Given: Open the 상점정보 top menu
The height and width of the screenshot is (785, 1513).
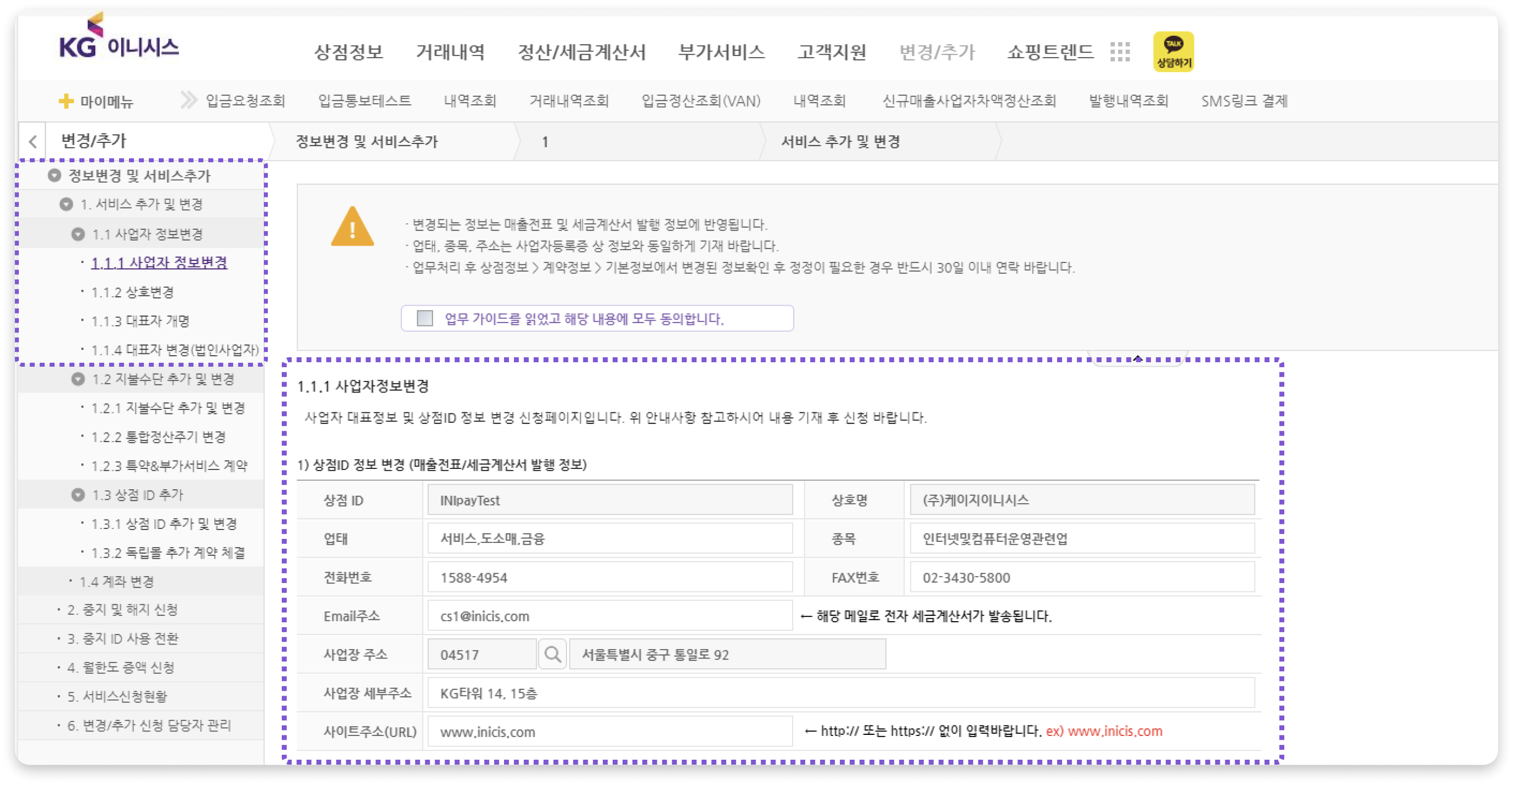Looking at the screenshot, I should 348,52.
